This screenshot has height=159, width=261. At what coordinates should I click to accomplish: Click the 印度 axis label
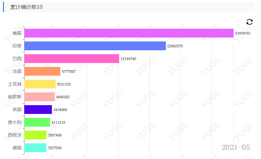click(x=17, y=46)
